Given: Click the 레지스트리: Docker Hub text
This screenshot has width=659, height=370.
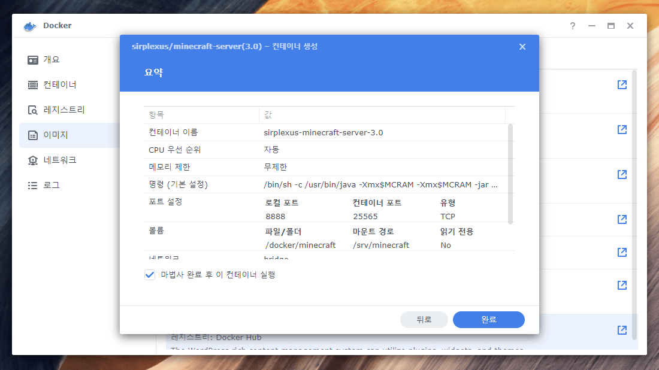Looking at the screenshot, I should (216, 338).
